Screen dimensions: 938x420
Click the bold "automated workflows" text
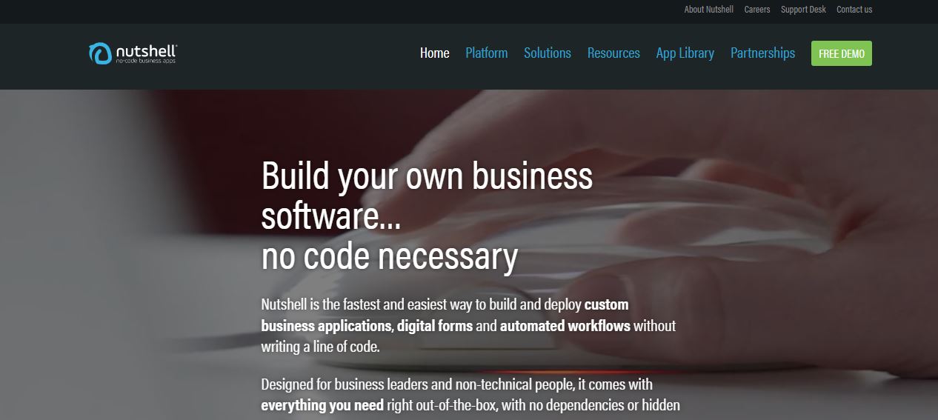point(565,326)
